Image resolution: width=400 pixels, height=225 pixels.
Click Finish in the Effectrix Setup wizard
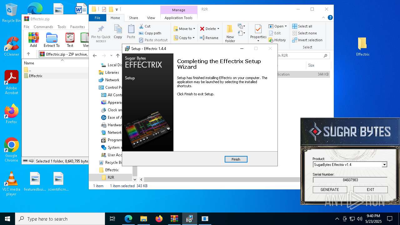pyautogui.click(x=236, y=159)
